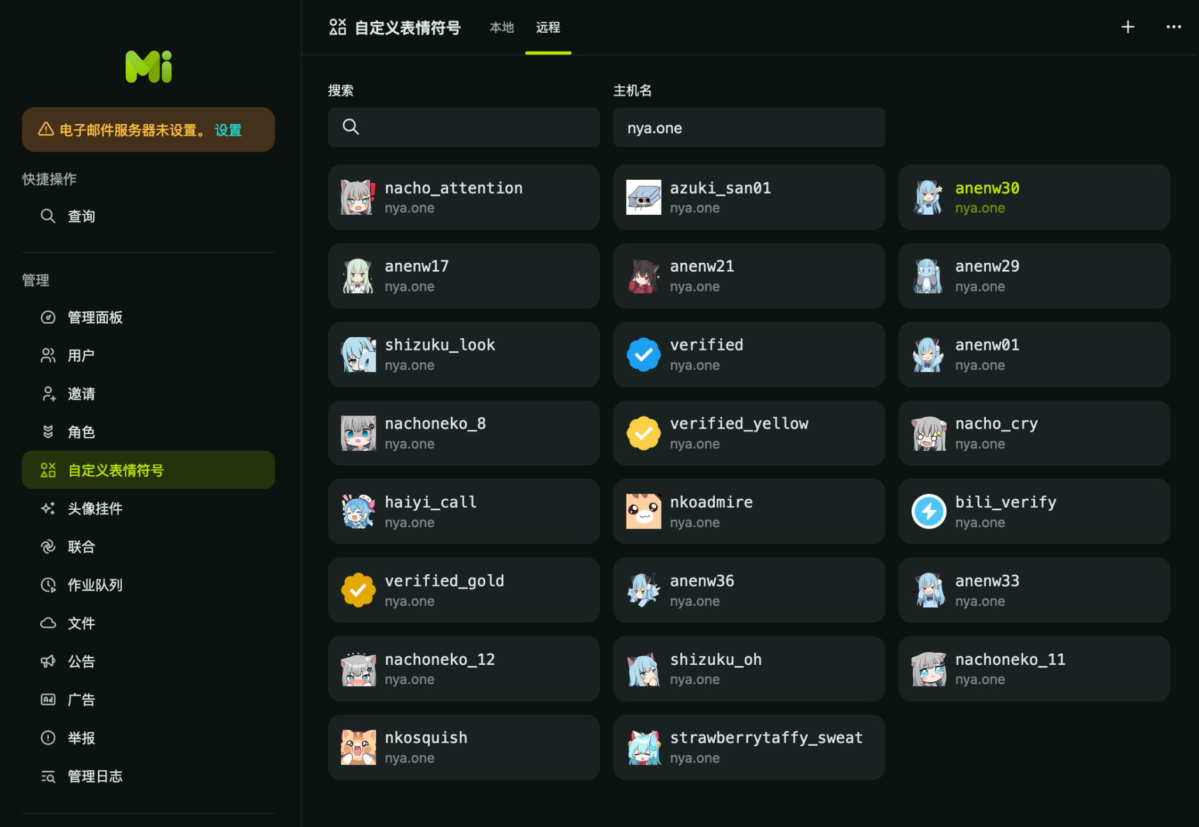Viewport: 1199px width, 827px height.
Task: Select the verified emoji card
Action: pyautogui.click(x=749, y=354)
